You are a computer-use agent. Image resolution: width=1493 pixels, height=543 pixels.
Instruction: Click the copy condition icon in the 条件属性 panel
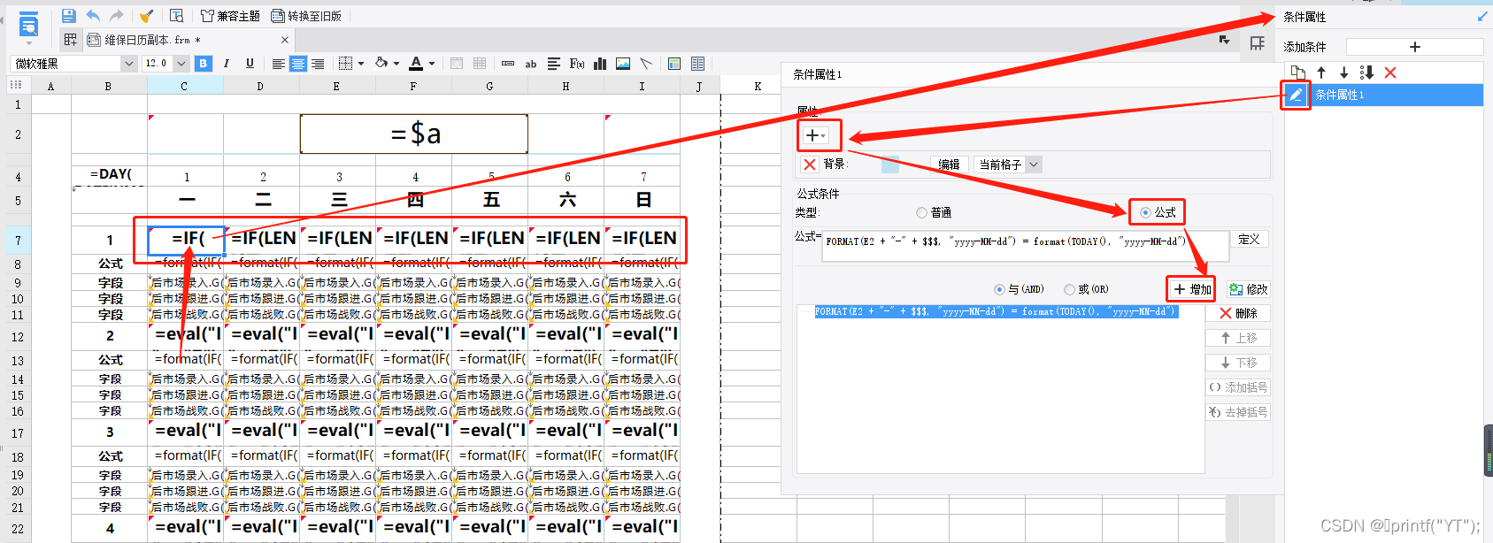[1298, 73]
